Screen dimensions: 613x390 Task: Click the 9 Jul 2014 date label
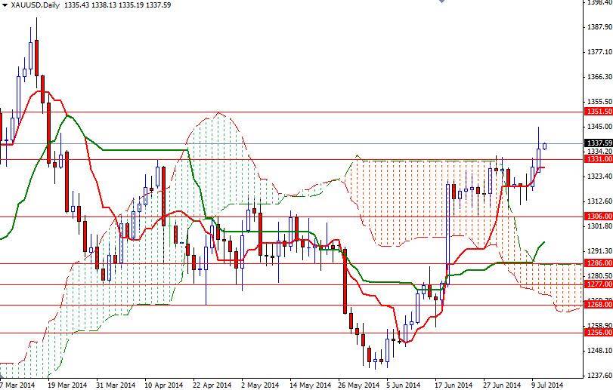click(x=547, y=385)
